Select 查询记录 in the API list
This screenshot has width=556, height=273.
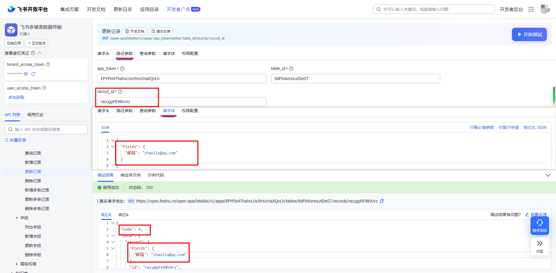coord(33,153)
